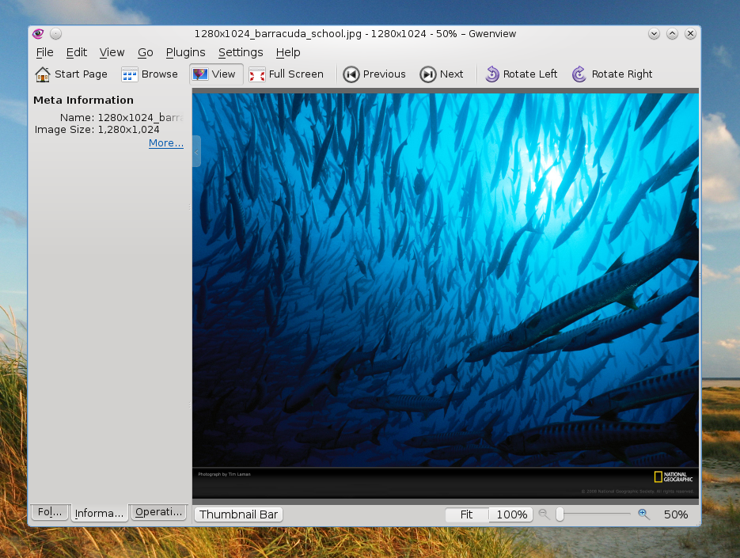Enter Full Screen mode
This screenshot has width=740, height=558.
point(286,74)
